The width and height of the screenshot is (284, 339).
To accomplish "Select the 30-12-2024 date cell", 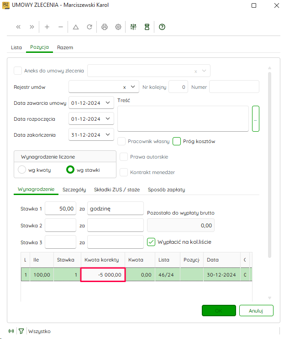I will coord(221,275).
